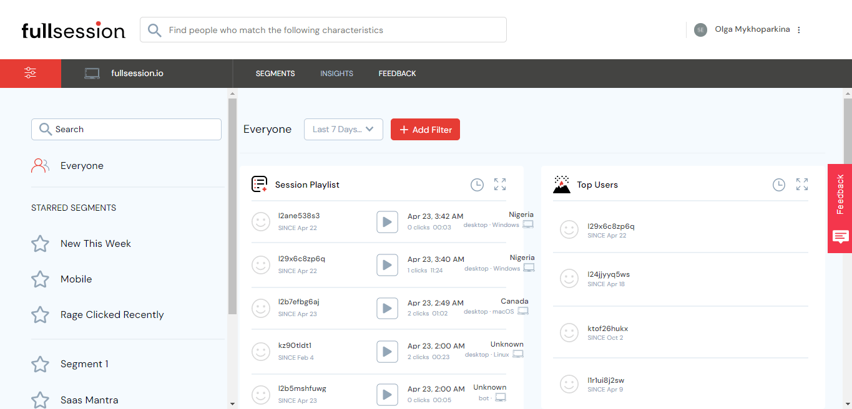The width and height of the screenshot is (852, 409).
Task: Click the sidebar vertical scrollbar thumb
Action: pyautogui.click(x=232, y=206)
